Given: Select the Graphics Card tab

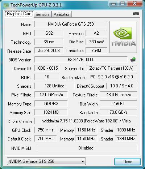Looking at the screenshot, I should (19, 14).
